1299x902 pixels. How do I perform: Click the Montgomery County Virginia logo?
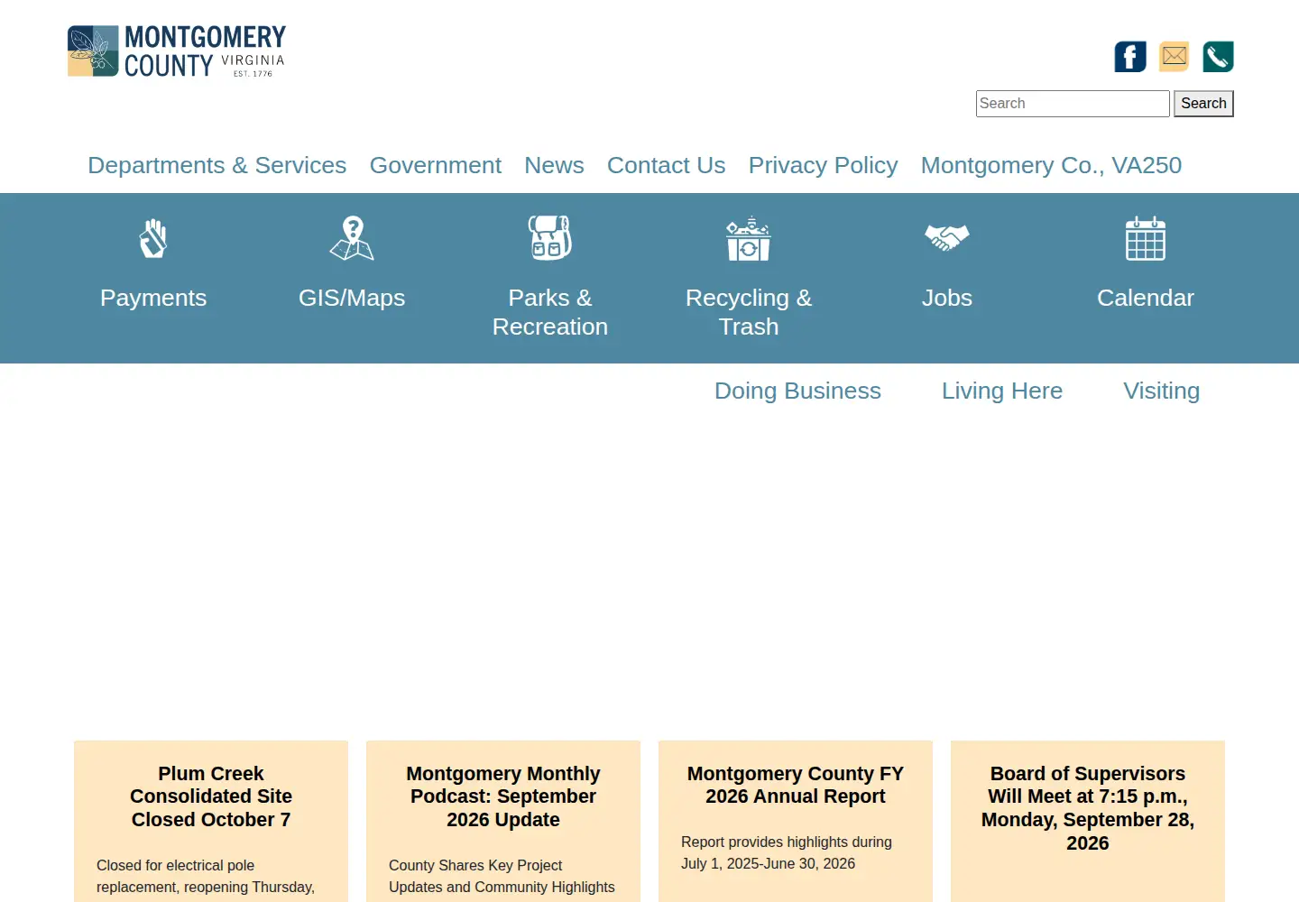click(177, 51)
